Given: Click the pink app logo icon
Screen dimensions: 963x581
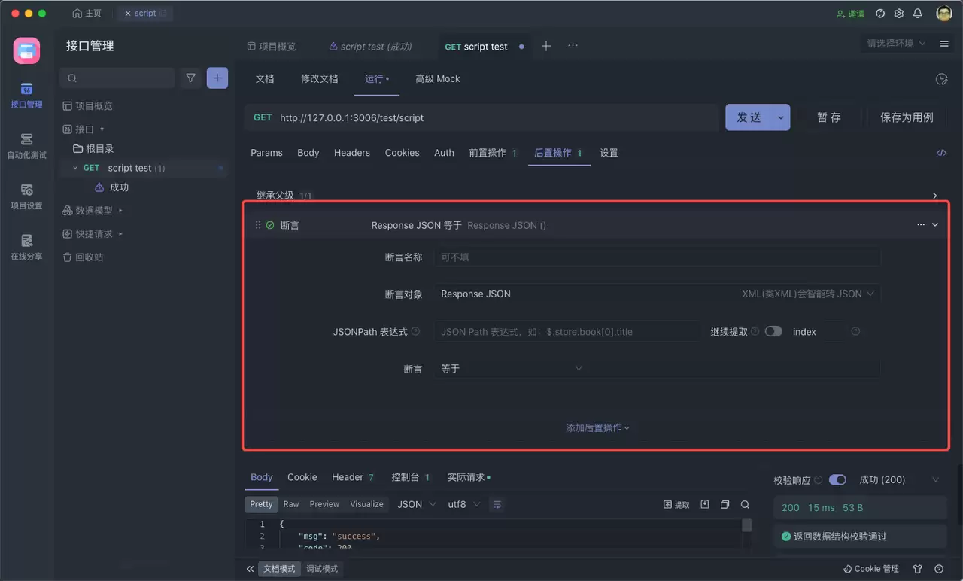Looking at the screenshot, I should 26,50.
